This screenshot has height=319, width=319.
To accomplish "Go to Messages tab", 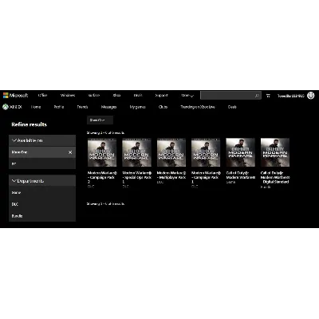I will pyautogui.click(x=108, y=107).
